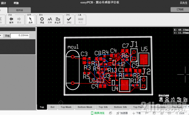The width and height of the screenshot is (189, 115).
Task: Click the browser e icon in status bar
Action: click(154, 113)
